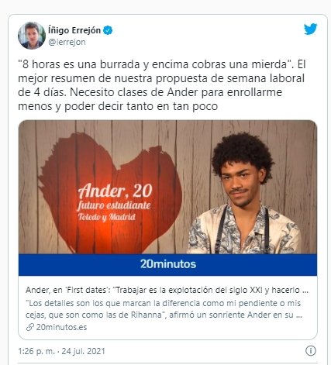The height and width of the screenshot is (365, 331).
Task: Open the Ander First dates headline
Action: pyautogui.click(x=167, y=290)
